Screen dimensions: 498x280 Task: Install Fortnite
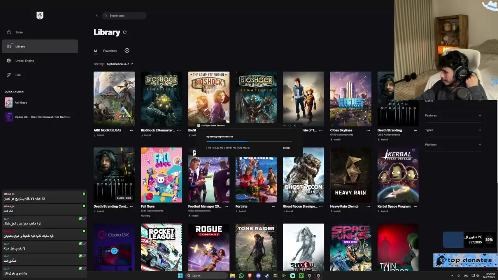[x=241, y=211]
